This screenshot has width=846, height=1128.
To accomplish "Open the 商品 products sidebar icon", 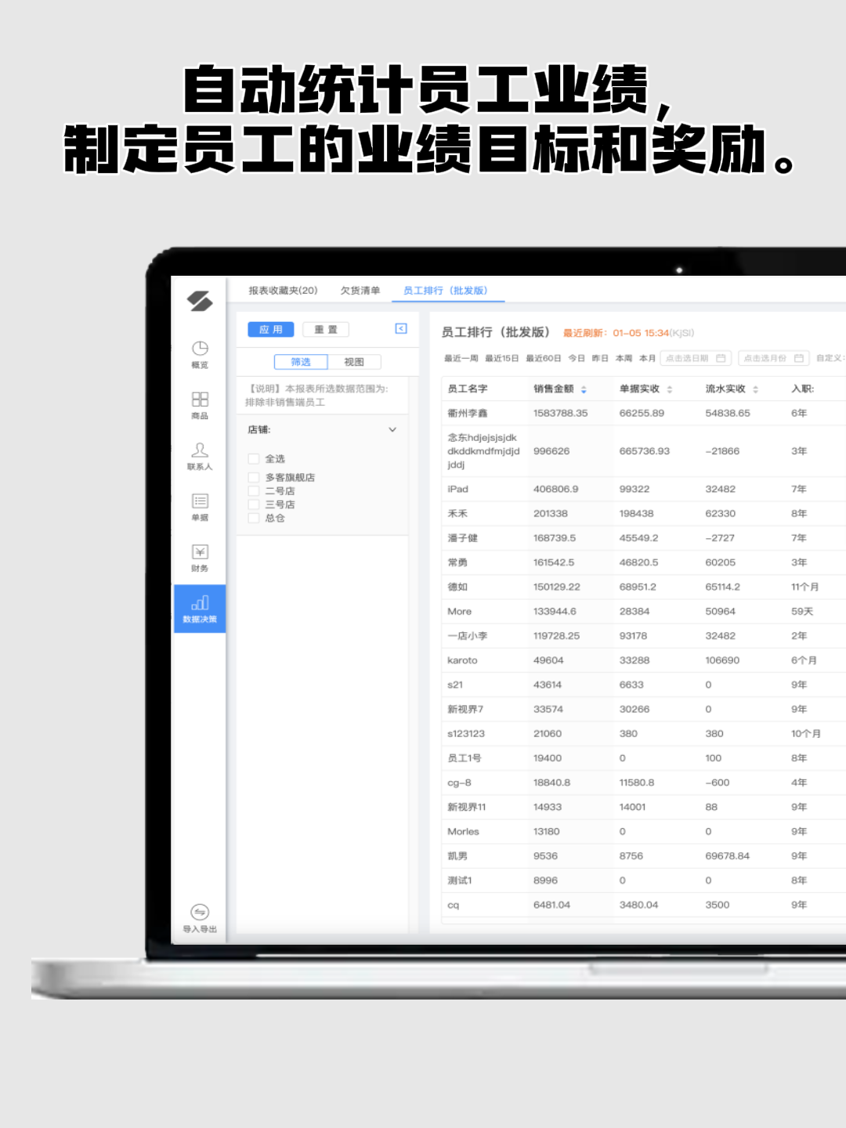I will pos(200,404).
